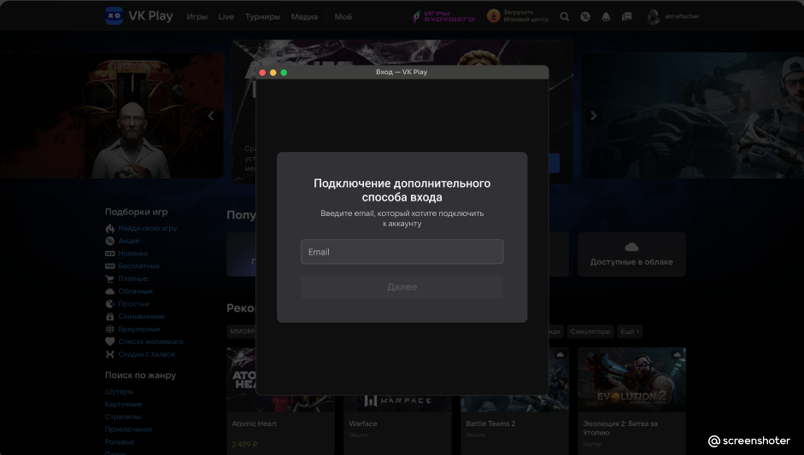This screenshot has height=455, width=804.
Task: Click the percent icon beside Акции
Action: [x=109, y=241]
